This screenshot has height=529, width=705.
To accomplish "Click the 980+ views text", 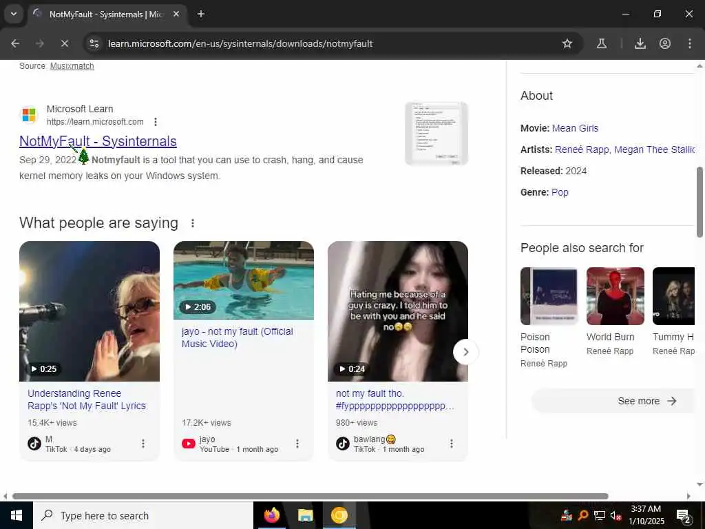I will pyautogui.click(x=357, y=423).
